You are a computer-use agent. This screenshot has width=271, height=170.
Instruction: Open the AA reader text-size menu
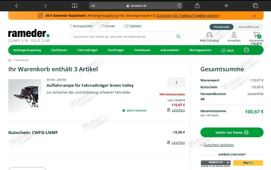coord(93,6)
